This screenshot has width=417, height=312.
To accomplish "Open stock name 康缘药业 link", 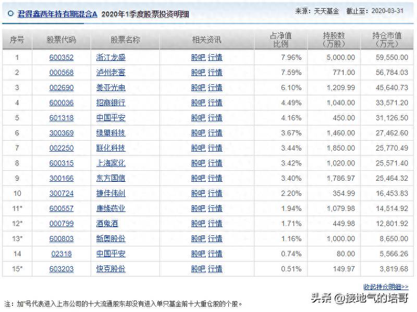I will pyautogui.click(x=111, y=209).
